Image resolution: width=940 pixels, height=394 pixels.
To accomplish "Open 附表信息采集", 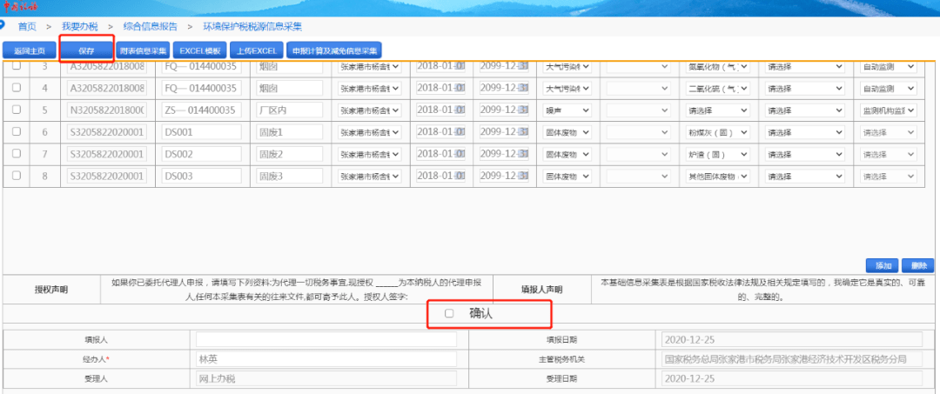I will [143, 51].
